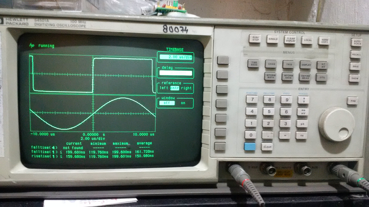
Task: Choose left as the reference
Action: 164,88
